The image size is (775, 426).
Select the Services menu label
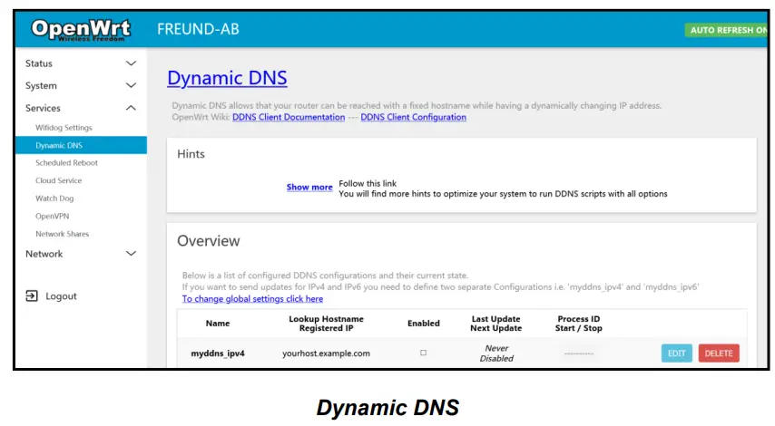click(x=43, y=108)
